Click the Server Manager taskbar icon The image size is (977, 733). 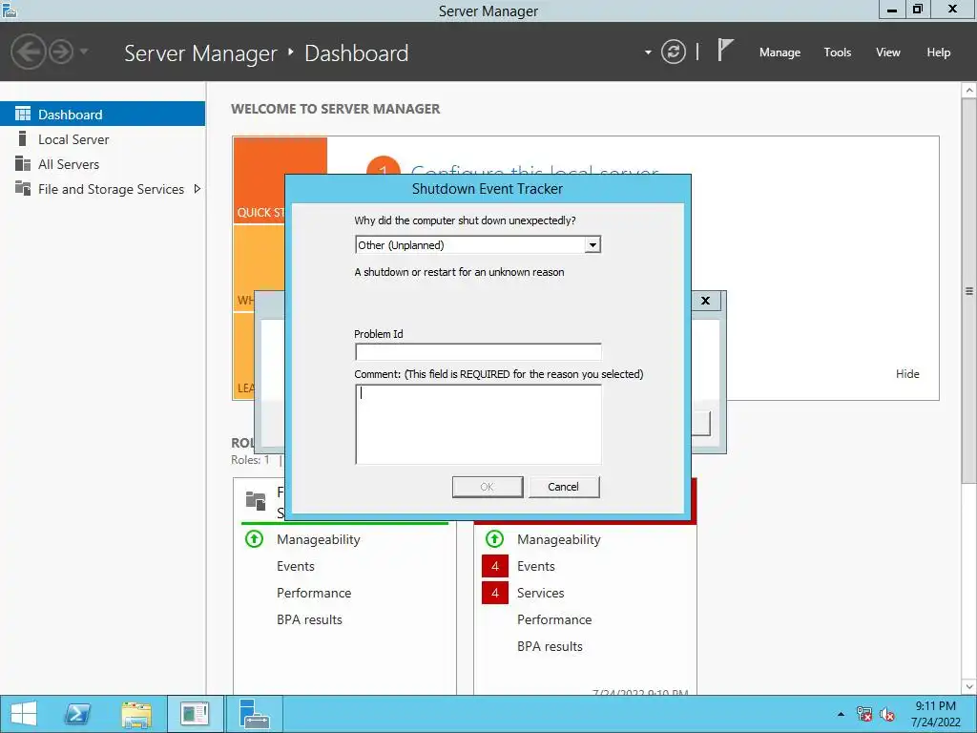tap(254, 714)
